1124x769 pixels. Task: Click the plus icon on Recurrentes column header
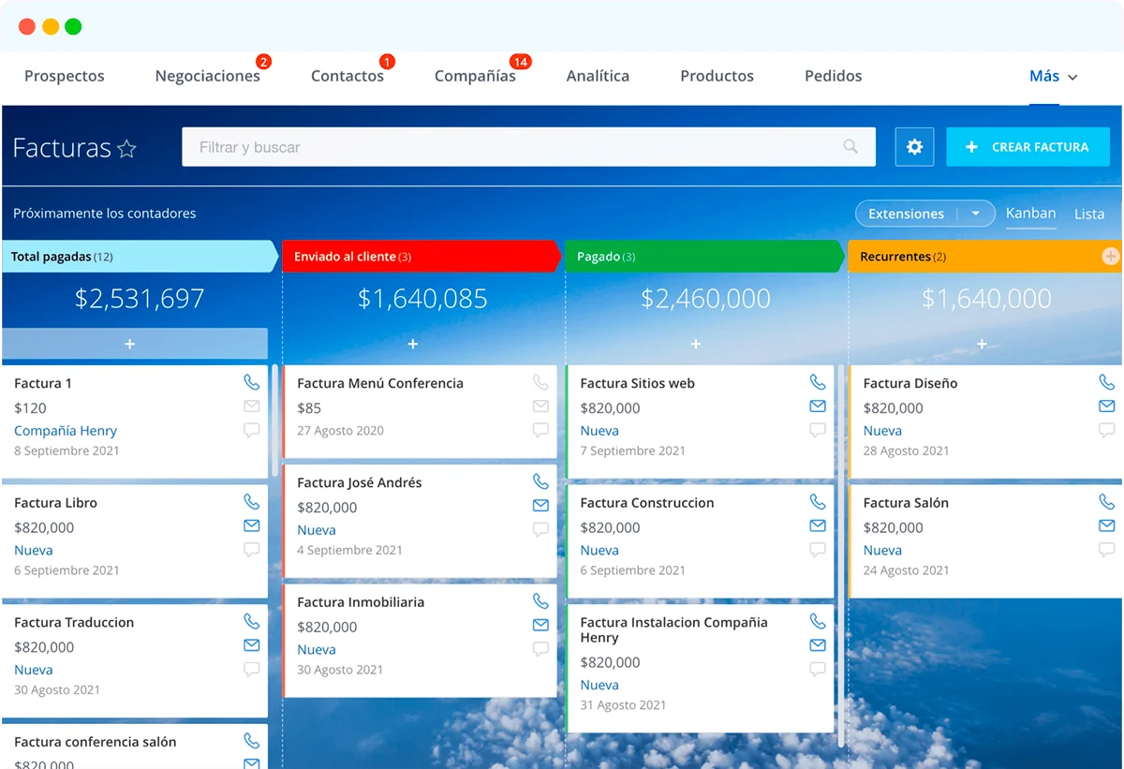point(1111,256)
